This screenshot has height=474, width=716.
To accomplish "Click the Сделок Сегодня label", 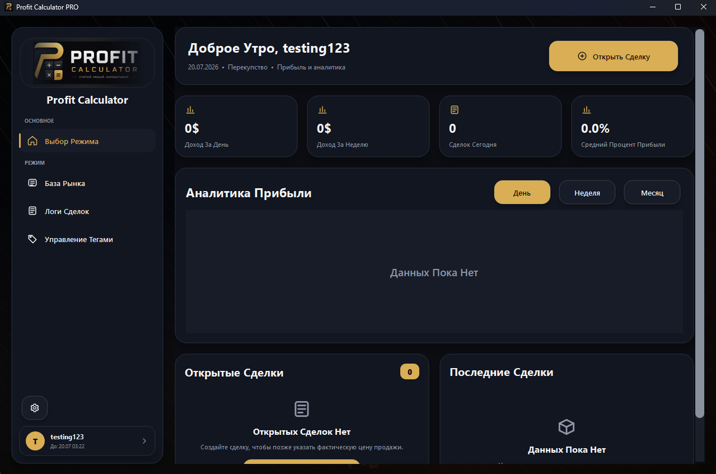I will point(473,145).
